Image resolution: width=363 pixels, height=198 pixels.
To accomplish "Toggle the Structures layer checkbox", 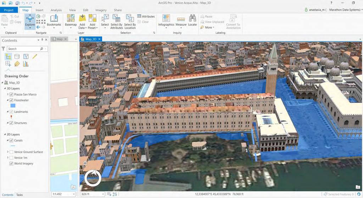I will [x=11, y=123].
